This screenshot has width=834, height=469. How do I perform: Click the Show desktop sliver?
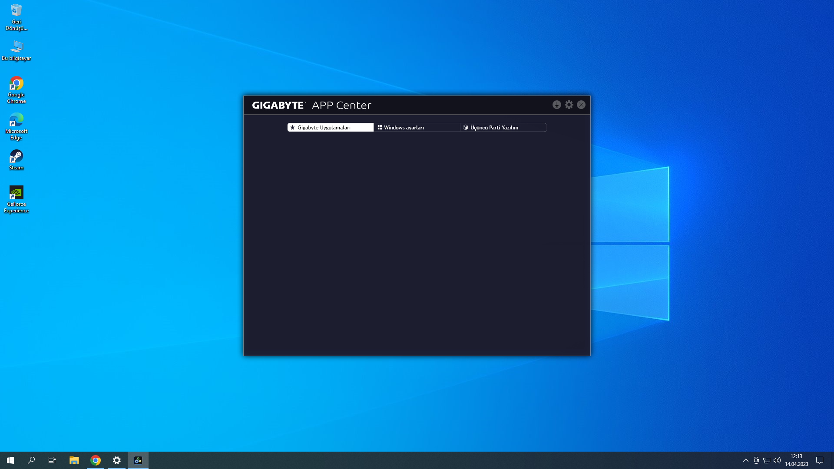pos(832,460)
